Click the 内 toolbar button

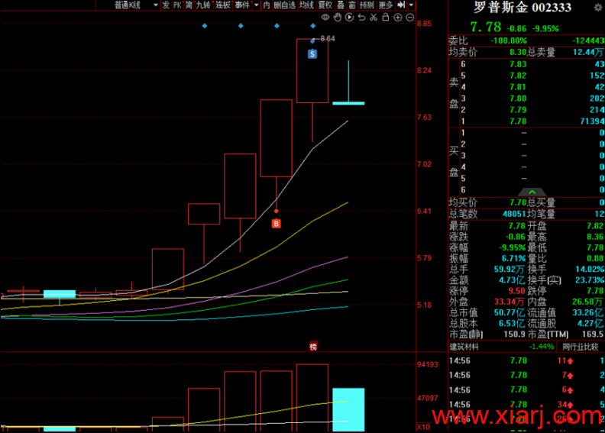pos(267,5)
